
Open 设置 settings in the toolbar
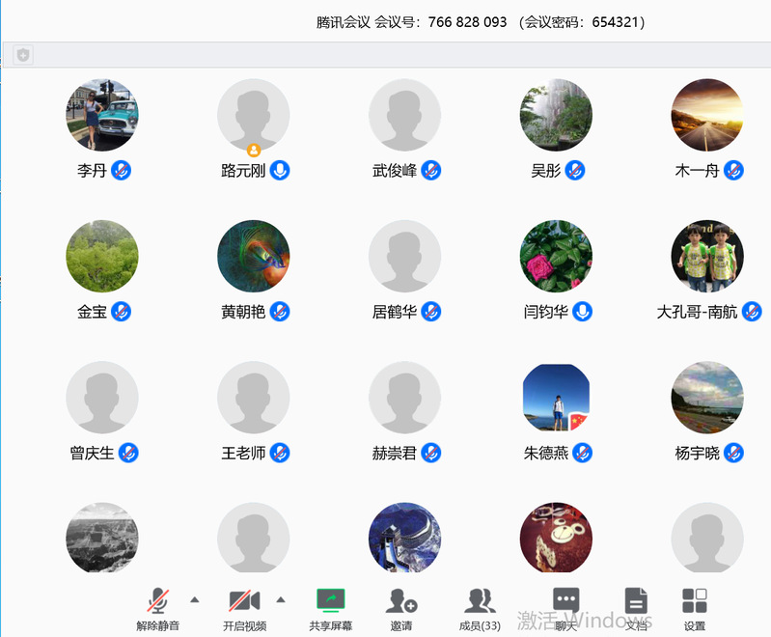pyautogui.click(x=694, y=601)
